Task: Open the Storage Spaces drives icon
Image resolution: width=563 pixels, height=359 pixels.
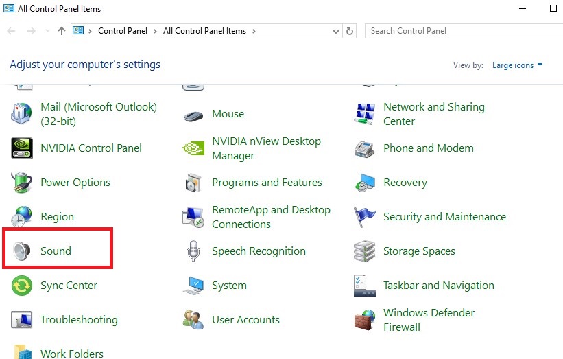Action: coord(364,251)
